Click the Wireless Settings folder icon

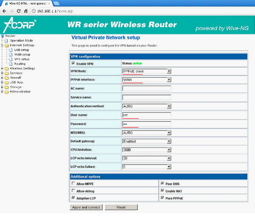click(x=6, y=68)
